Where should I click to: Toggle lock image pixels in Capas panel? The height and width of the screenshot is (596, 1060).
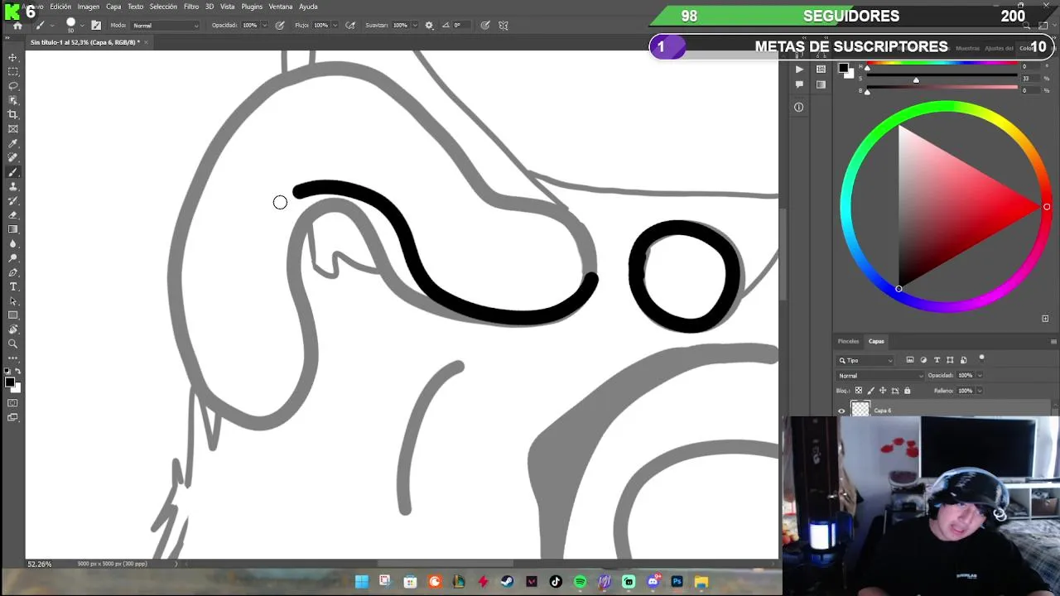[x=870, y=391]
